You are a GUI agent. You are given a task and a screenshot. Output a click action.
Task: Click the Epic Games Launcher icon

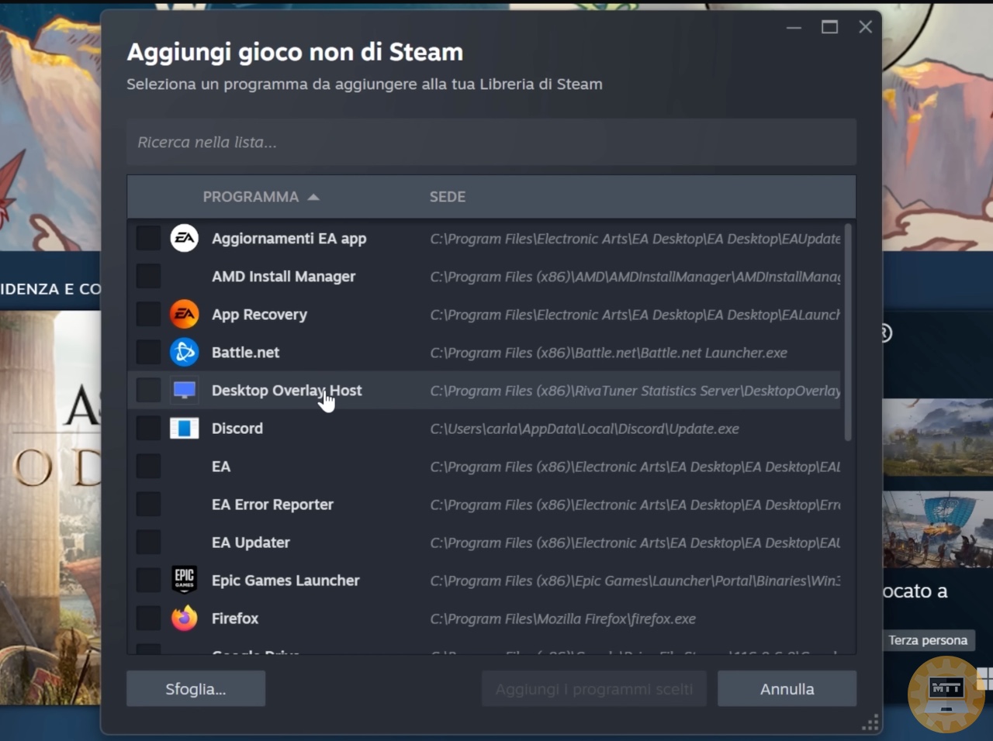click(185, 580)
